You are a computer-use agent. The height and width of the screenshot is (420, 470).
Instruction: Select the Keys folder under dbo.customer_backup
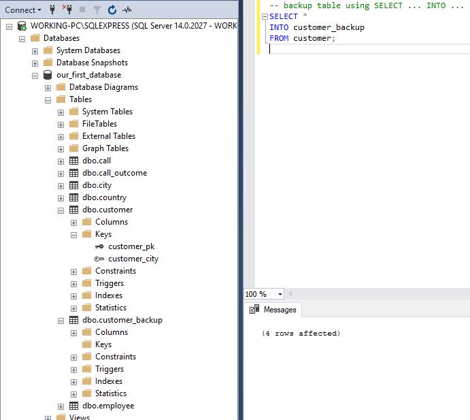point(103,344)
